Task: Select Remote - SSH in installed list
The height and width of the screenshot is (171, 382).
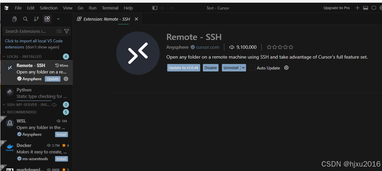Action: 37,72
